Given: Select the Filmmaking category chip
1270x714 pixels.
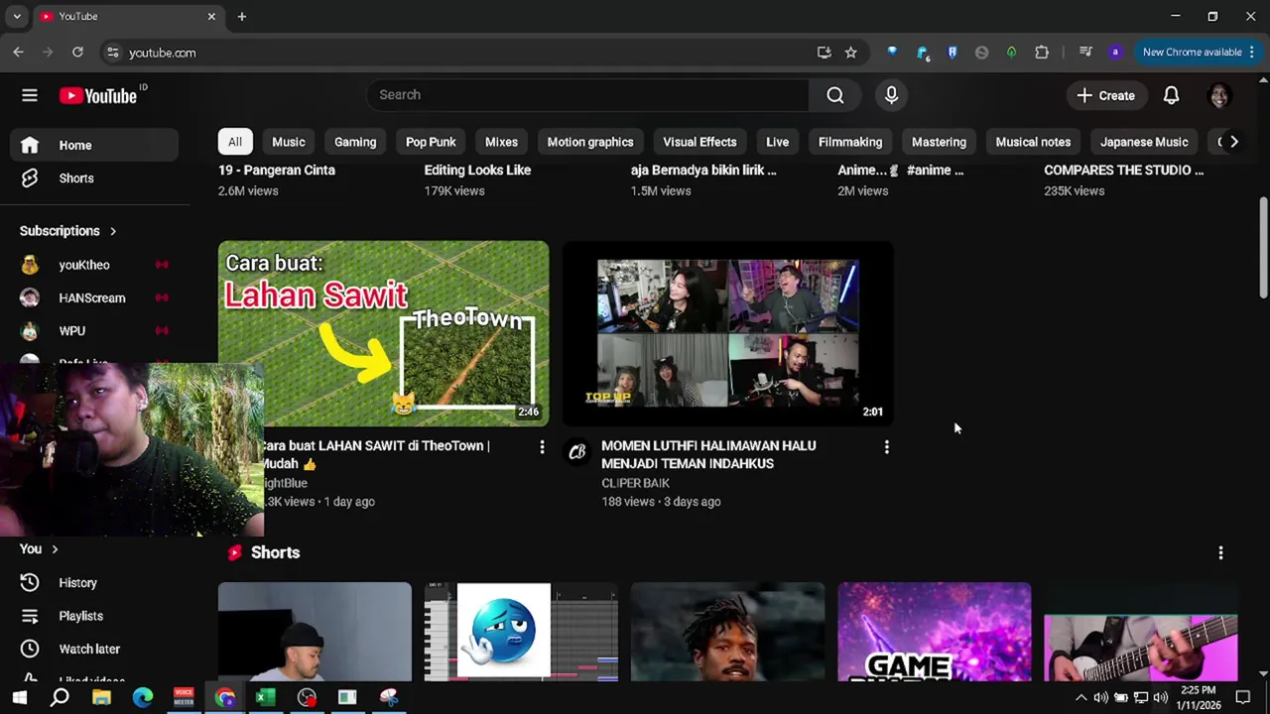Looking at the screenshot, I should [850, 142].
